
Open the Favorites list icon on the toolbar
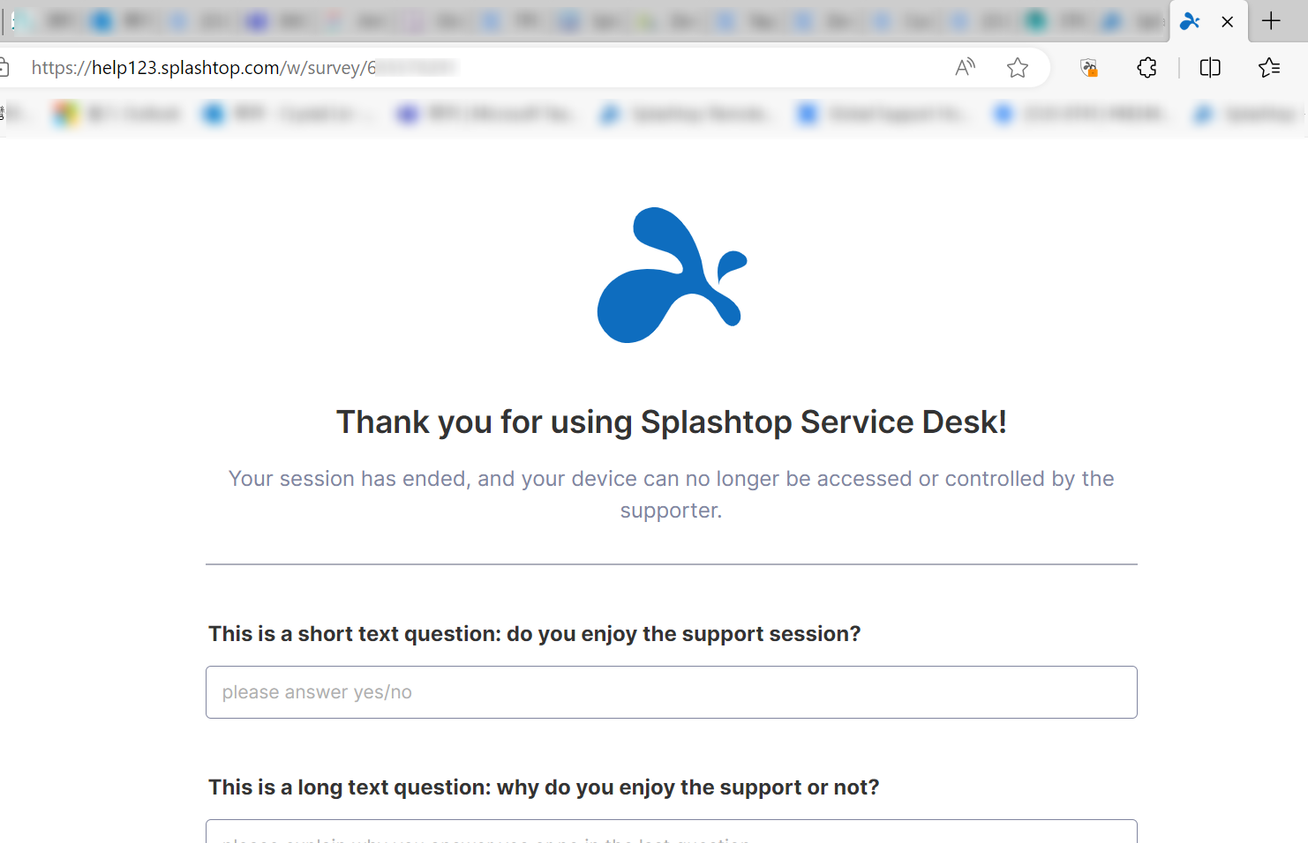[x=1269, y=67]
